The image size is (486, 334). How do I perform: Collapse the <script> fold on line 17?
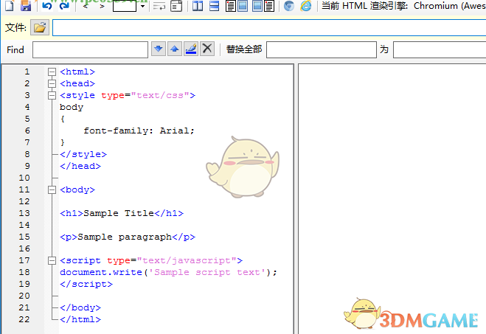(x=52, y=260)
